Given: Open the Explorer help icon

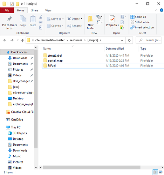Looking at the screenshot, I should pyautogui.click(x=162, y=10).
